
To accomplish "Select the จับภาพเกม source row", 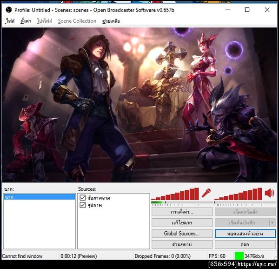I will pos(113,198).
